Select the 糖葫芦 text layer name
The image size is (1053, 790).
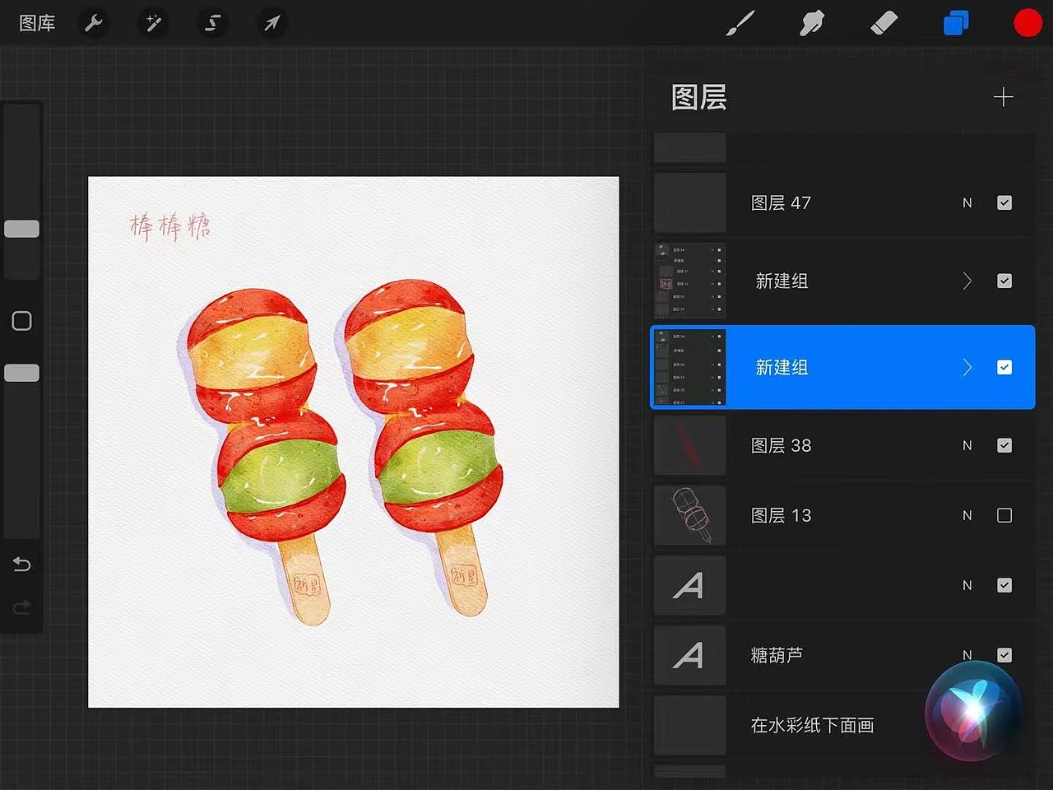777,655
